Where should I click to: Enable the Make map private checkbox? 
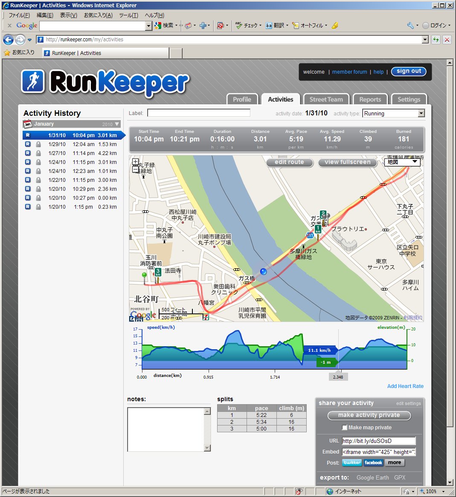(345, 428)
